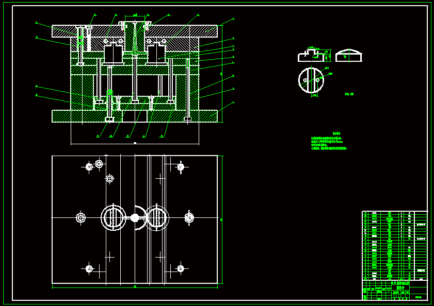Click the green technical notes text block
Viewport: 434px width, 306px height.
coord(329,142)
